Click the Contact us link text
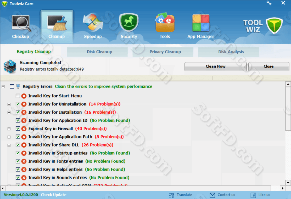Screen dimensions: 291x199 coord(226,195)
